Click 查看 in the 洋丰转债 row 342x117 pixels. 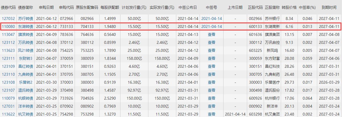[x=211, y=106]
